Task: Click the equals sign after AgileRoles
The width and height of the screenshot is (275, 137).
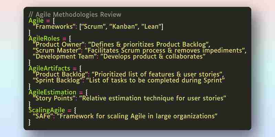Action: click(x=64, y=39)
